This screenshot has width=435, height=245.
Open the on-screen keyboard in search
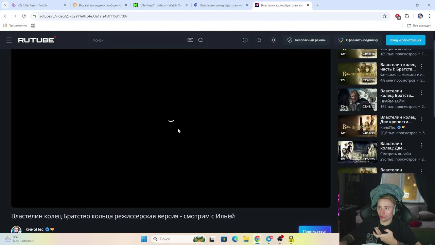click(x=190, y=40)
